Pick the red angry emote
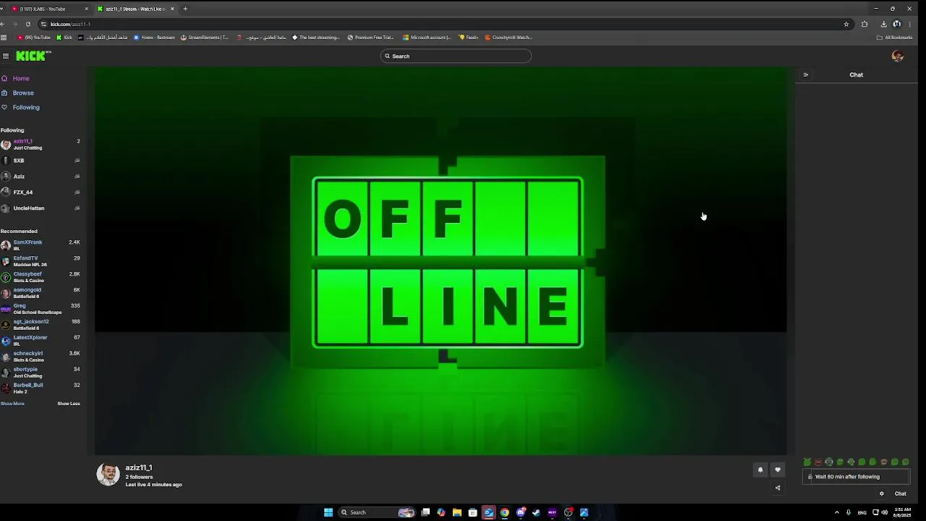The width and height of the screenshot is (926, 521). pyautogui.click(x=818, y=462)
